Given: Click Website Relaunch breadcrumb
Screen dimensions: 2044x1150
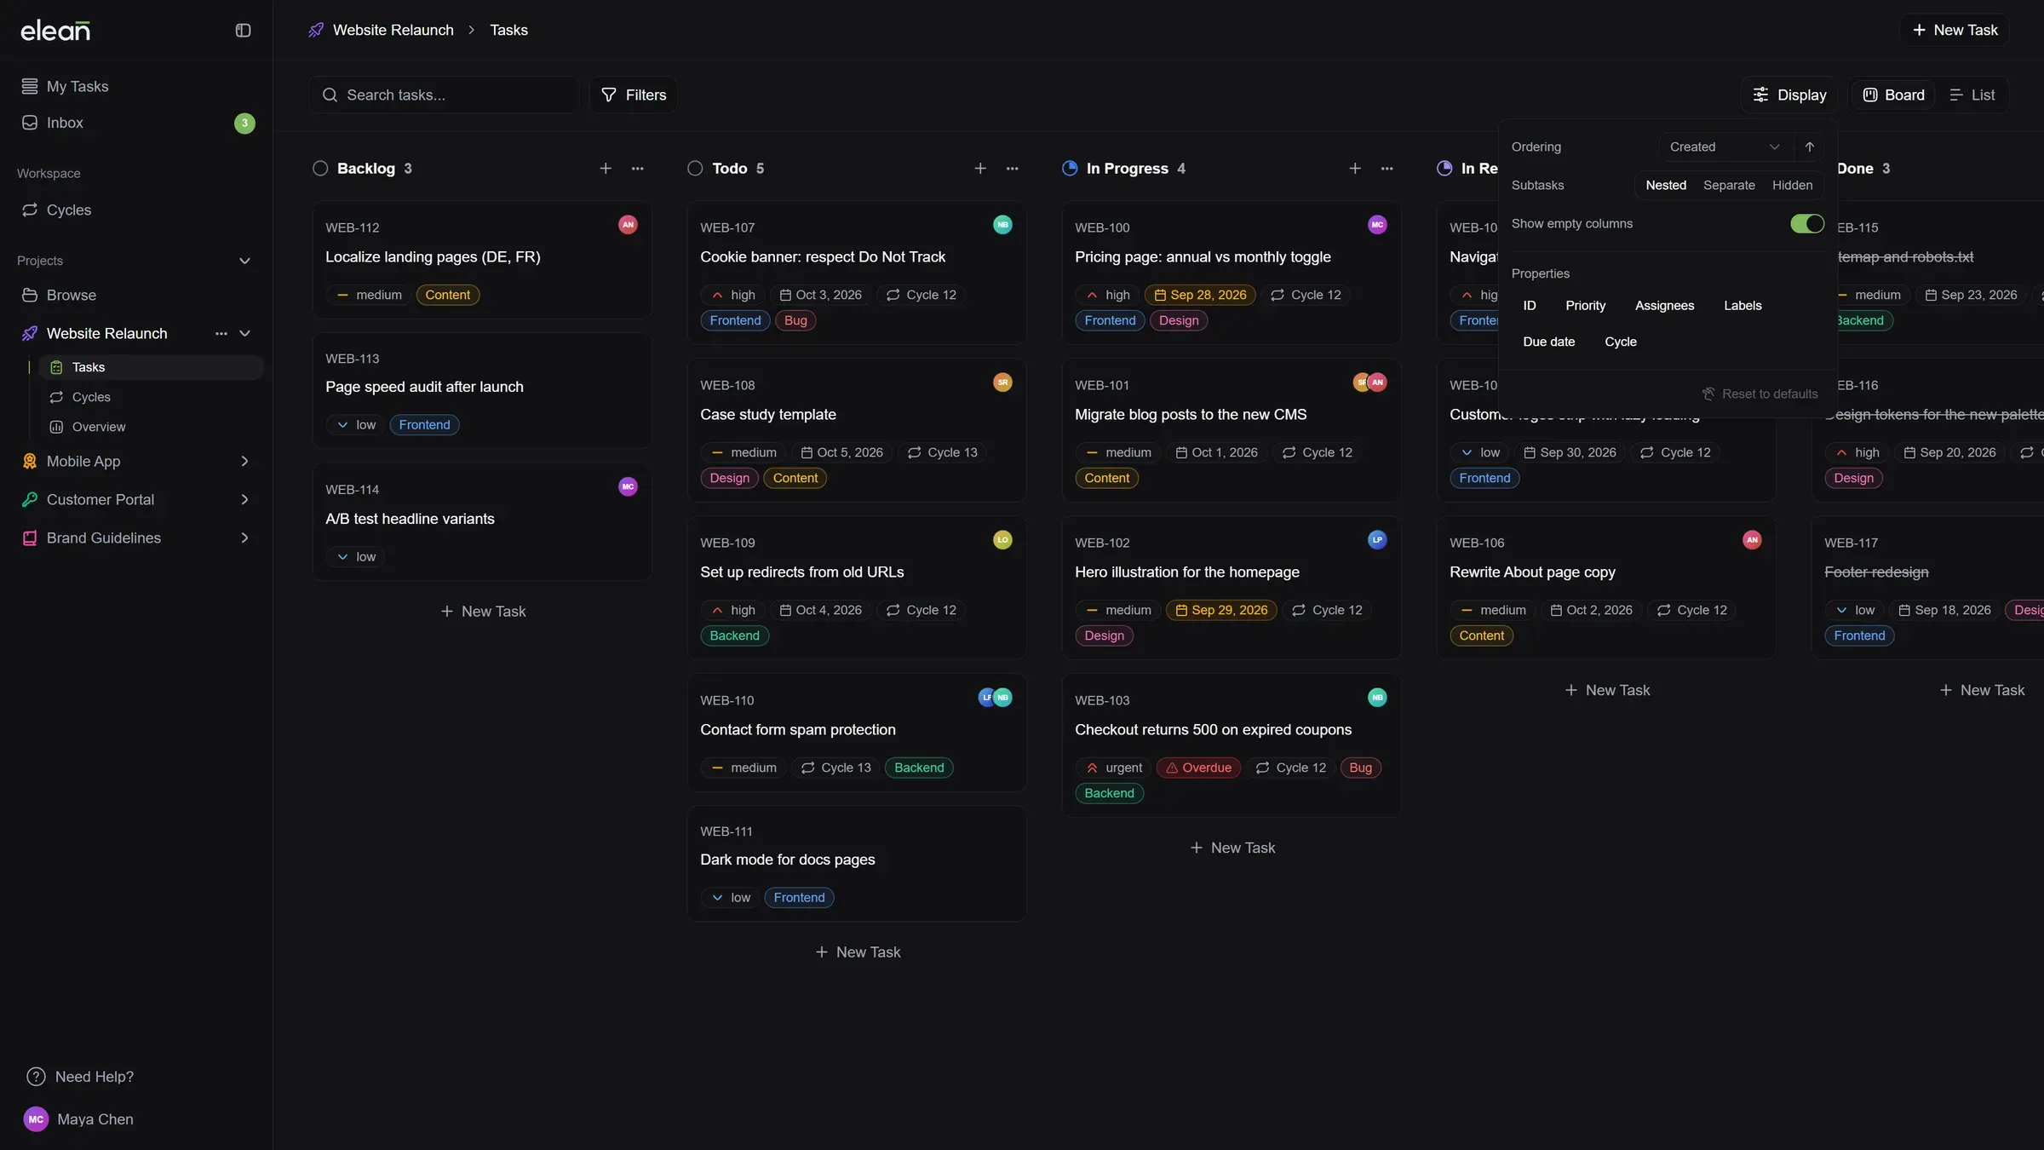Looking at the screenshot, I should (x=393, y=30).
